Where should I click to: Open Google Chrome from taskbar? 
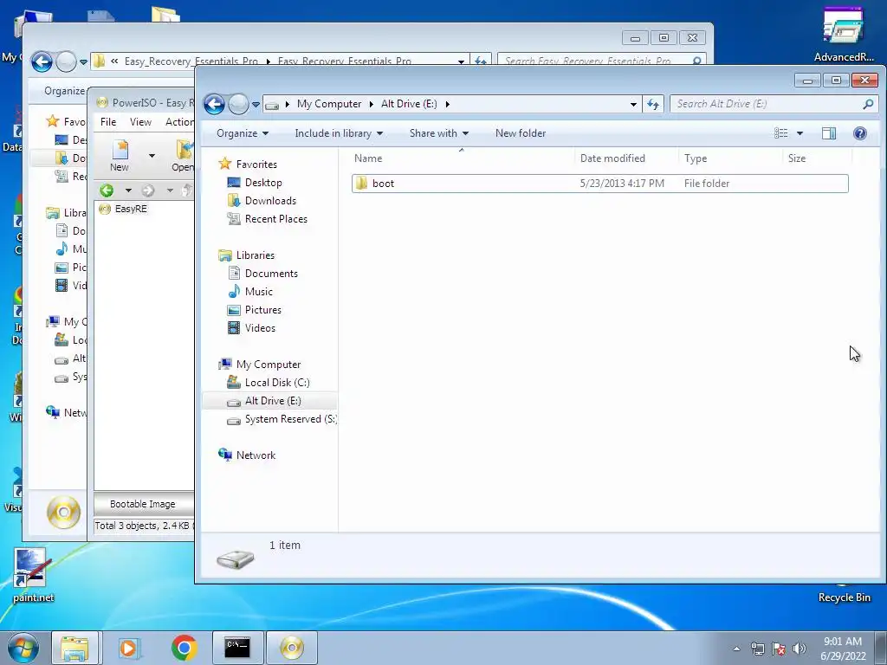(x=184, y=648)
